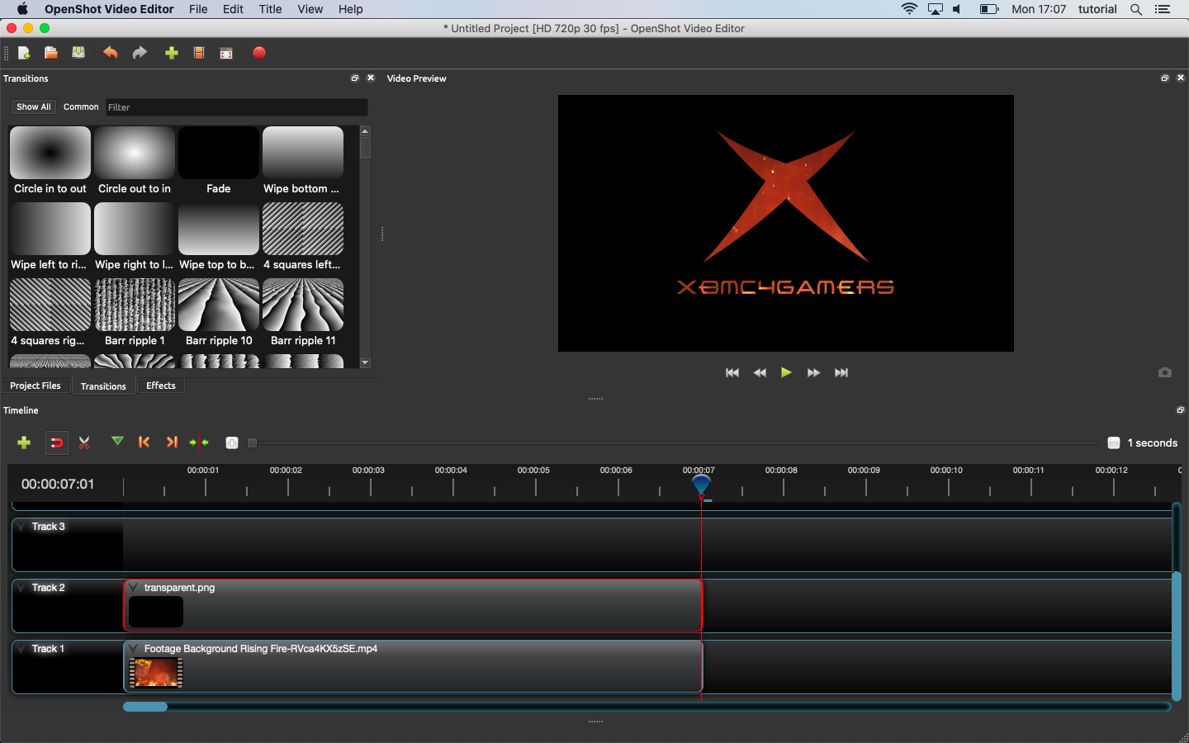Switch to the Effects tab
1189x743 pixels.
[x=160, y=386]
